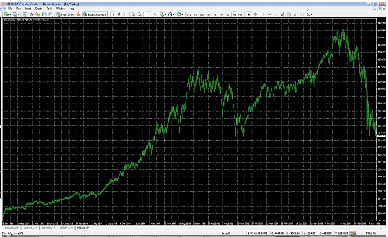Switch chart to candlestick mode

pyautogui.click(x=119, y=14)
